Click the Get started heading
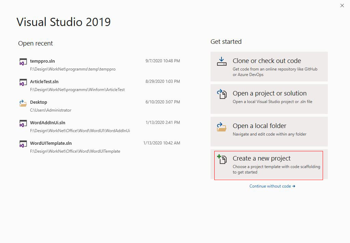This screenshot has width=350, height=243. pos(226,42)
